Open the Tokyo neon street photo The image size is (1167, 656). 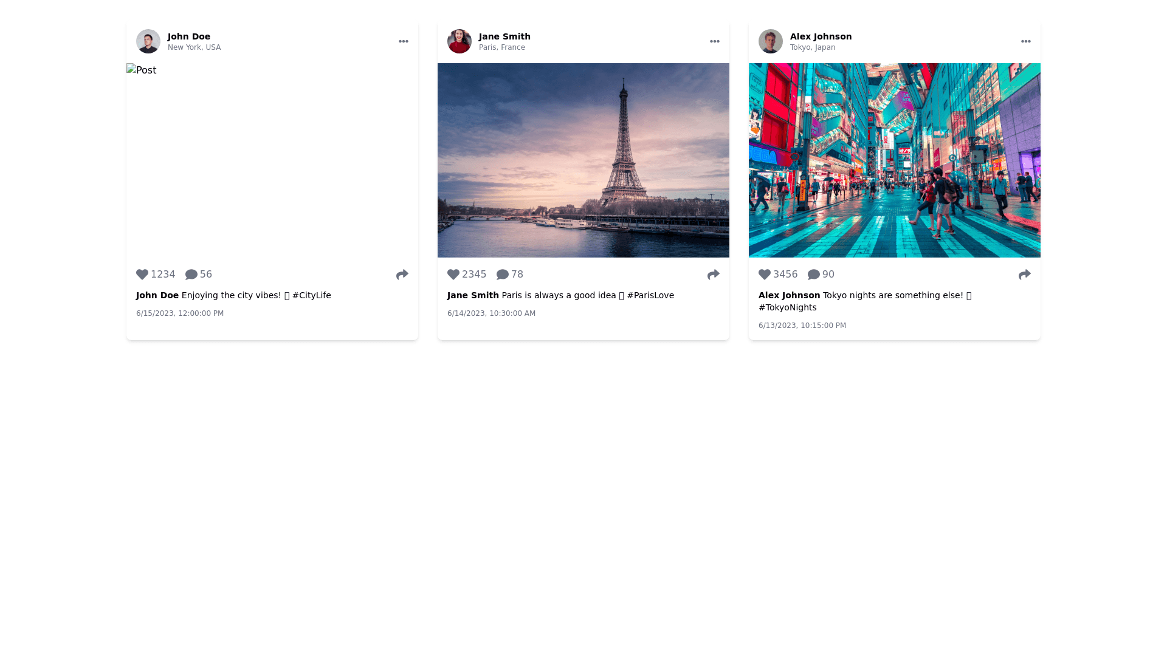[895, 160]
